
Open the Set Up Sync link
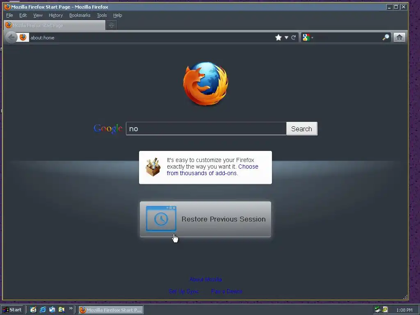(x=183, y=291)
